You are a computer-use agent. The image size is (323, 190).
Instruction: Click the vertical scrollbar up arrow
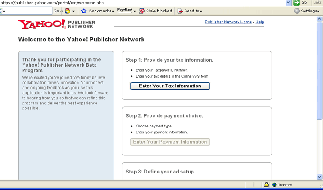320,20
